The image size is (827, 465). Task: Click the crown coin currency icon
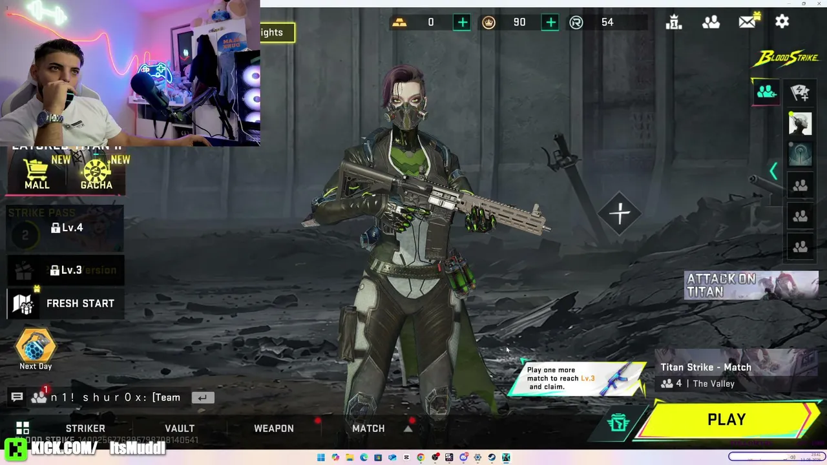tap(488, 23)
